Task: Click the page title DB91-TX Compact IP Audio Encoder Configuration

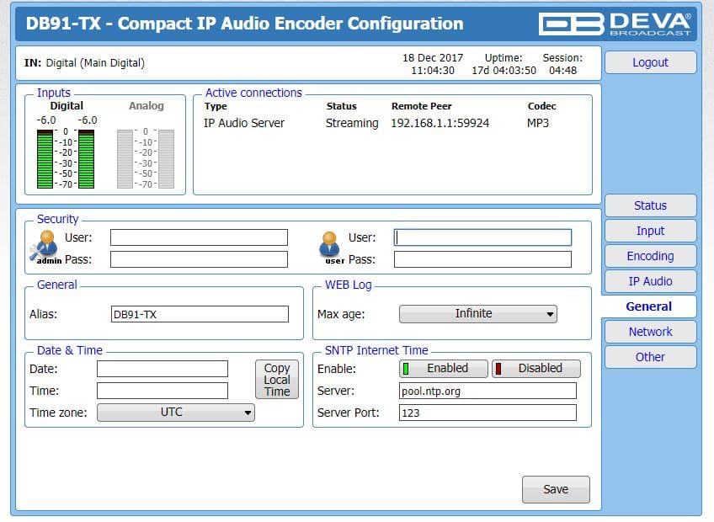Action: [244, 24]
